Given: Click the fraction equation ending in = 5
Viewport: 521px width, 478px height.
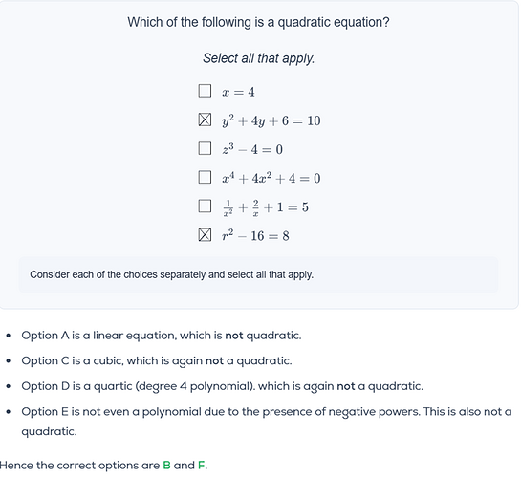Looking at the screenshot, I should click(265, 207).
